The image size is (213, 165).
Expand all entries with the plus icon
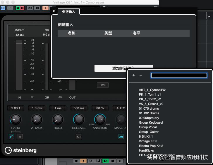click(x=134, y=75)
